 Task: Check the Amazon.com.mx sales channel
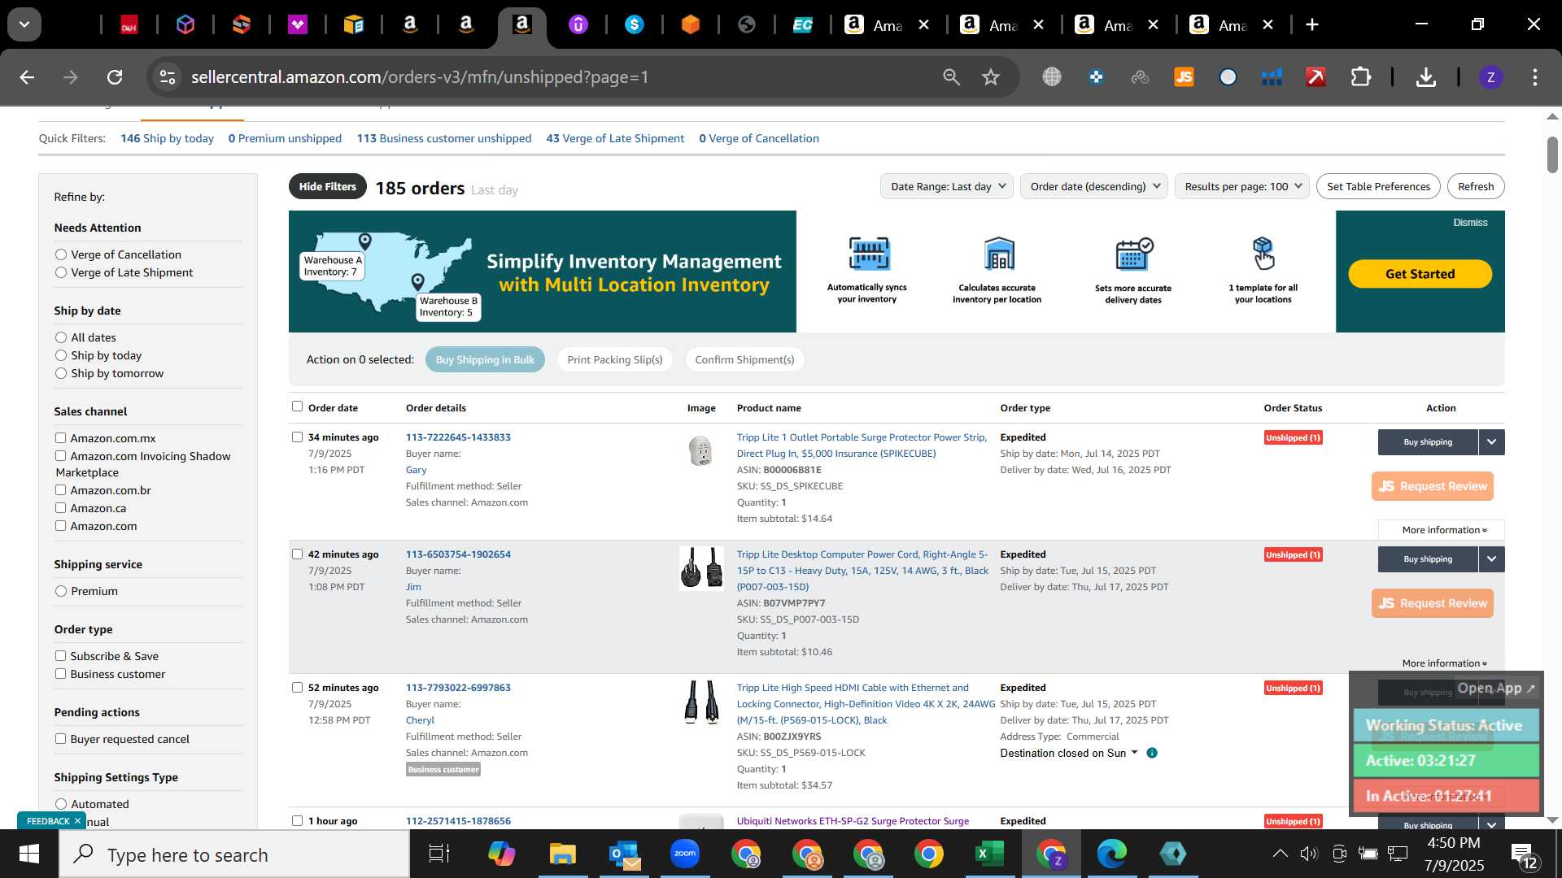60,437
